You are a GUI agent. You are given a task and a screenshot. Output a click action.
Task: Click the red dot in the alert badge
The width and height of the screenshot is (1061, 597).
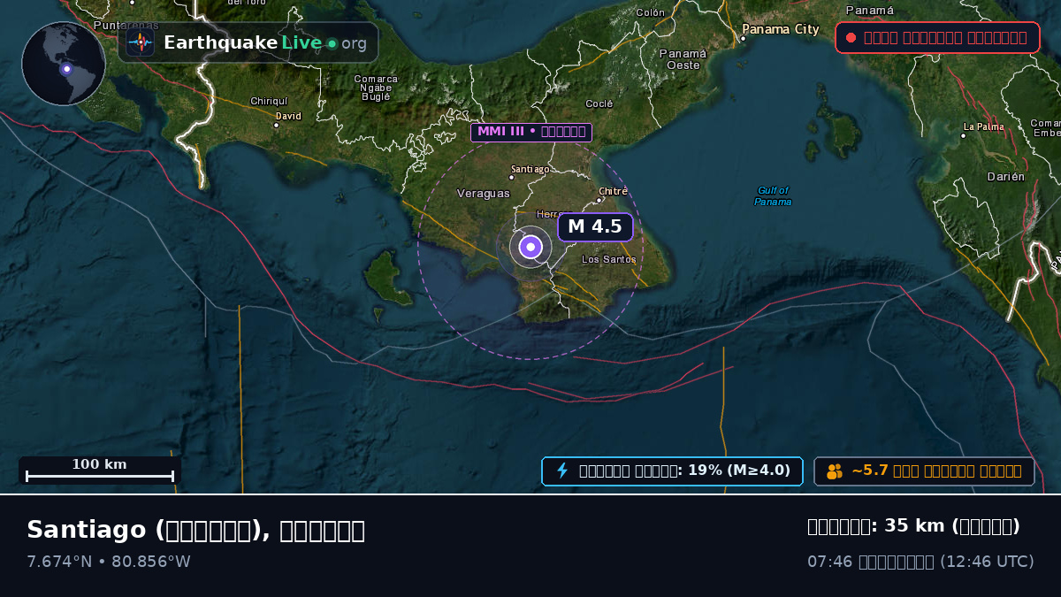point(851,38)
